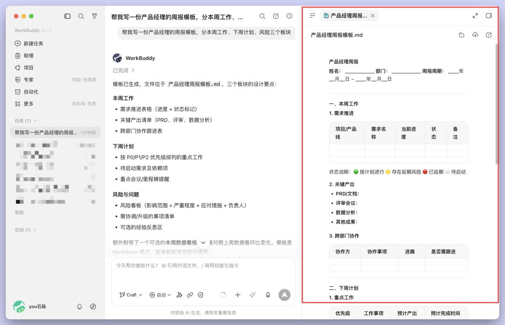Click the WorkBuddy assistant avatar in chat

(x=117, y=58)
